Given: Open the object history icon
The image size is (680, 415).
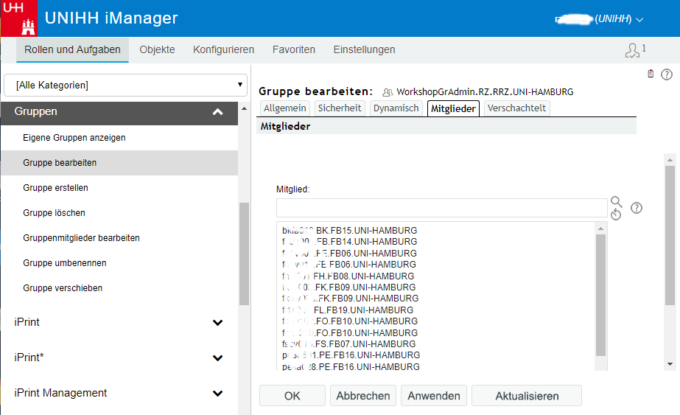Looking at the screenshot, I should point(616,214).
